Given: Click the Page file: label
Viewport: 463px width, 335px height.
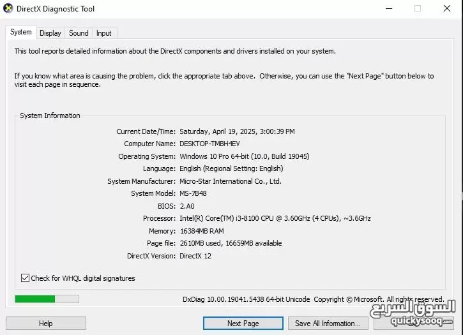Looking at the screenshot, I should click(161, 243).
